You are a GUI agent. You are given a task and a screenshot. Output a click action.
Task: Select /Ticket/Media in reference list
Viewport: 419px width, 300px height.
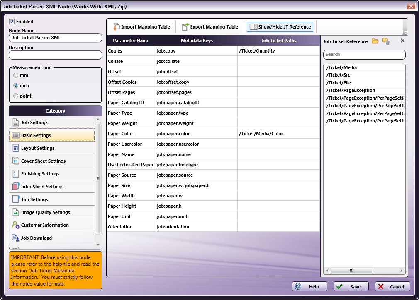pyautogui.click(x=364, y=68)
